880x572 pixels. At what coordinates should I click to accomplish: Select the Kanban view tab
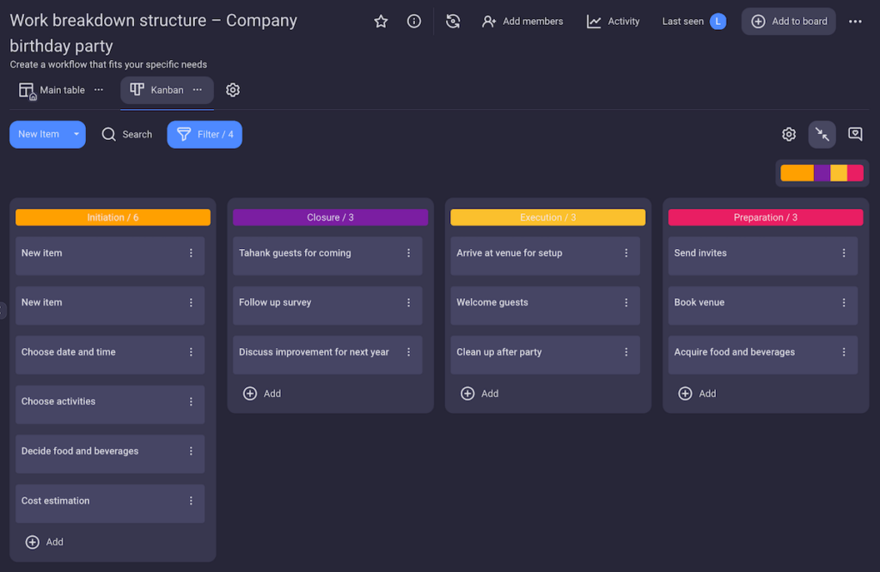[x=158, y=90]
